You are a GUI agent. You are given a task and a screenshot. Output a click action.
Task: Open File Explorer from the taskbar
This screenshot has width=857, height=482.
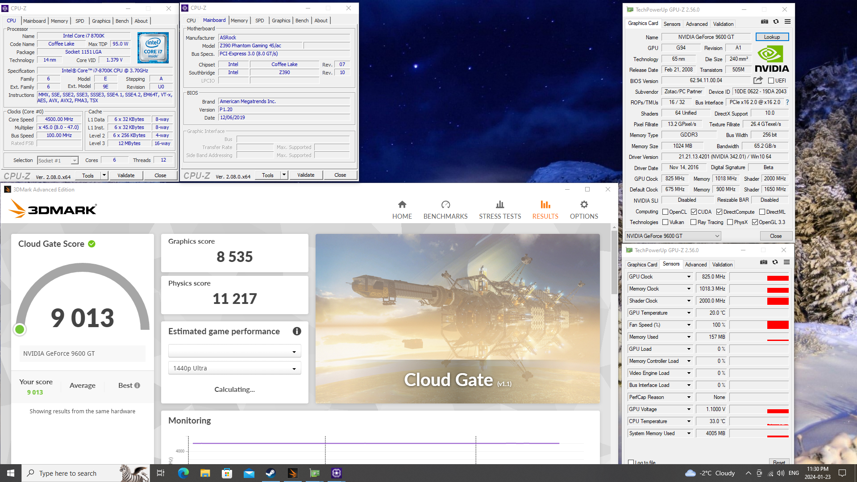tap(205, 473)
